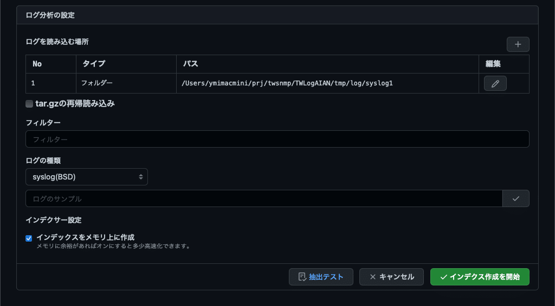Click the フィルター text input field
Viewport: 555px width, 306px height.
pos(277,139)
